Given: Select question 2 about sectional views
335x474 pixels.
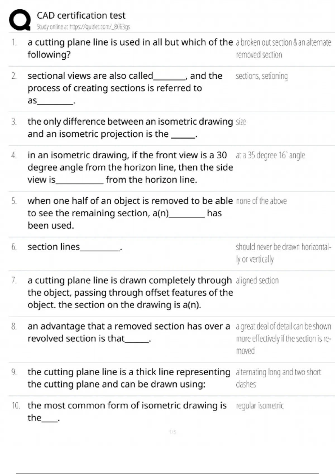Looking at the screenshot, I should coord(125,88).
